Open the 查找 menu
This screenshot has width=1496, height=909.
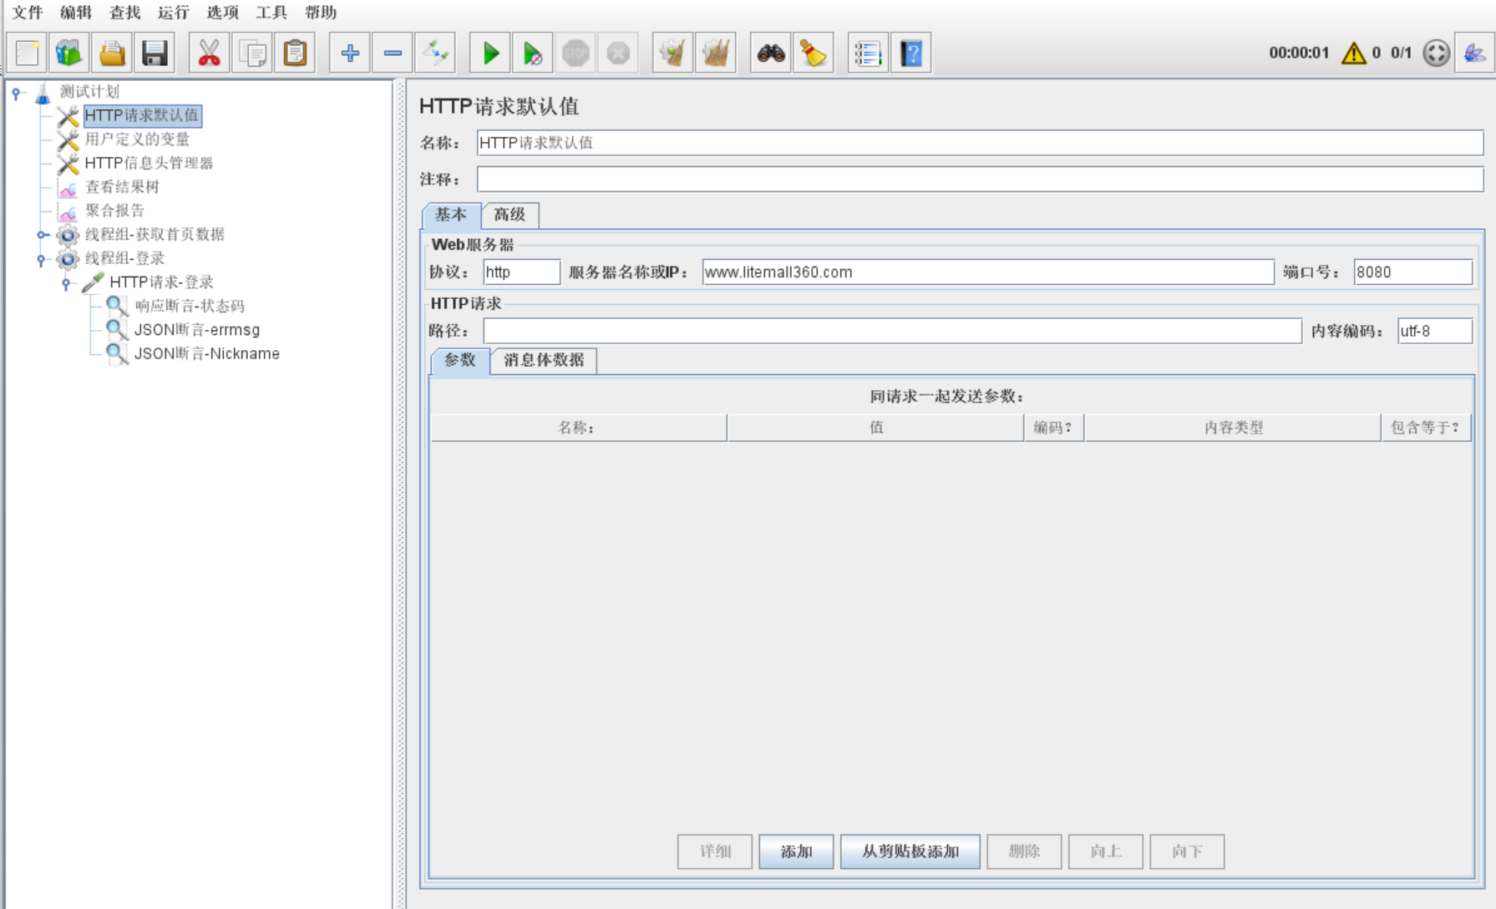(125, 13)
